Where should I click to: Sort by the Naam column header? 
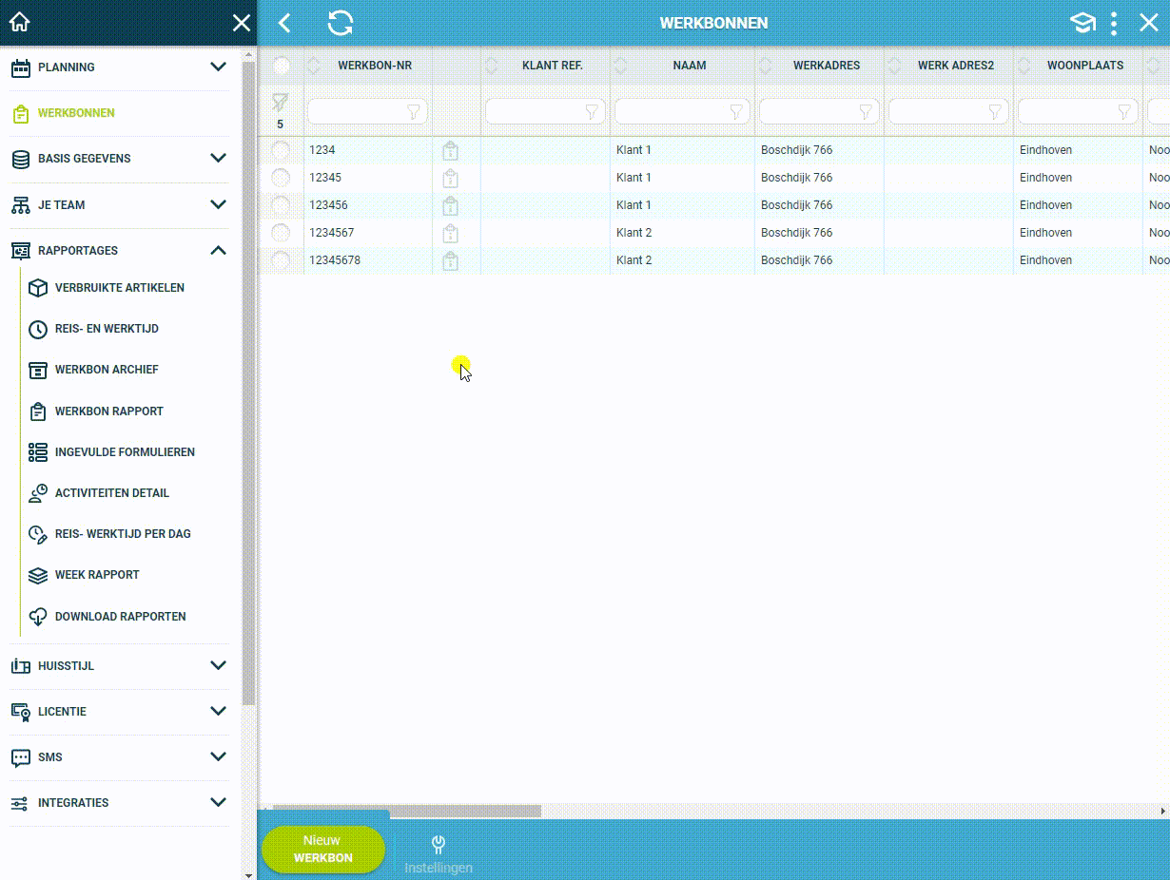click(690, 66)
